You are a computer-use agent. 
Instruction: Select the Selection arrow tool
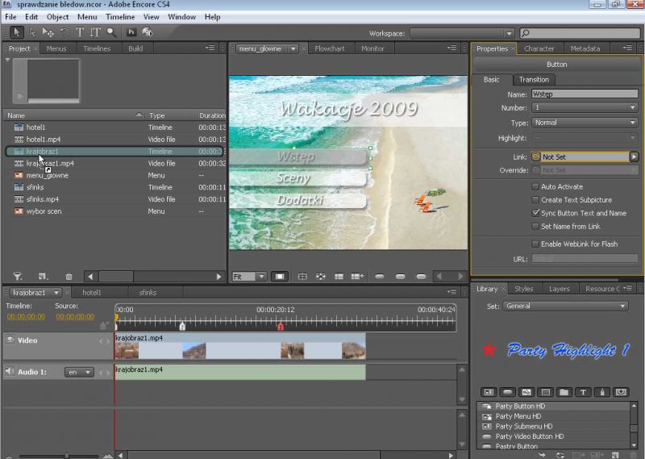pyautogui.click(x=16, y=32)
